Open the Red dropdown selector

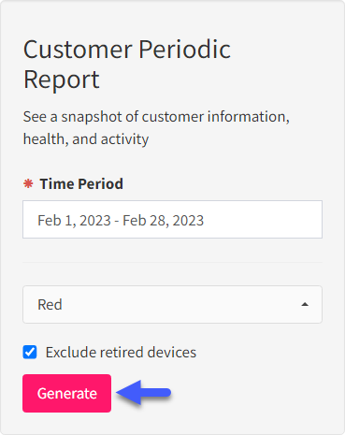(x=172, y=304)
